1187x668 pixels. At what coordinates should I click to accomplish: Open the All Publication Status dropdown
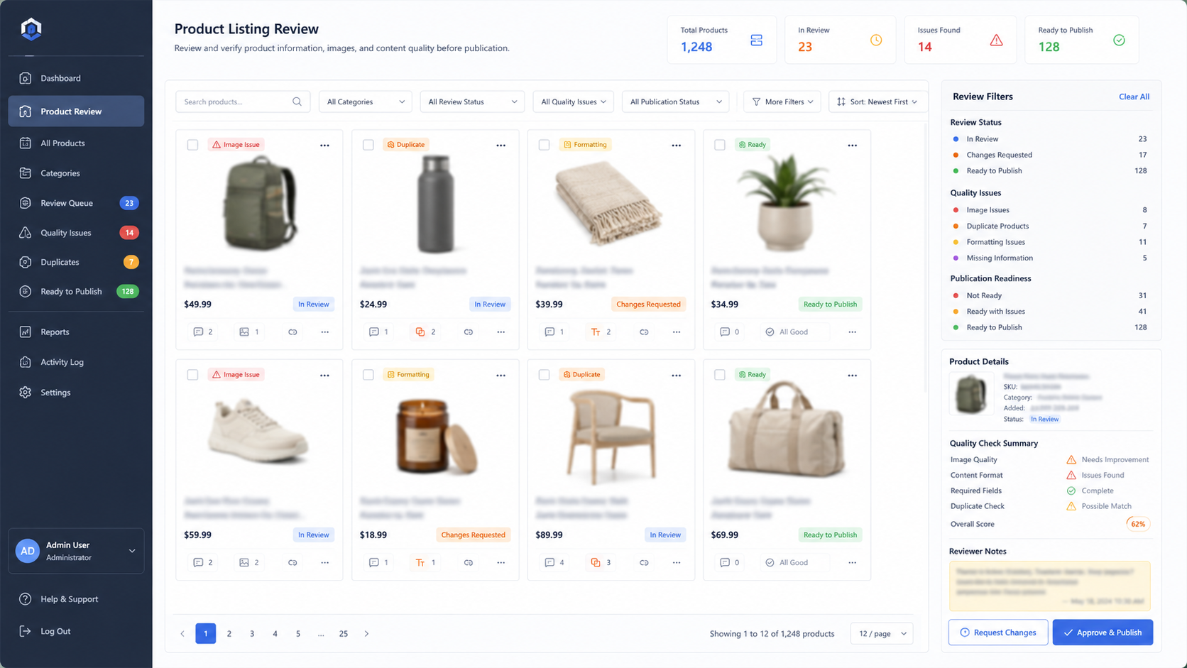click(x=676, y=102)
